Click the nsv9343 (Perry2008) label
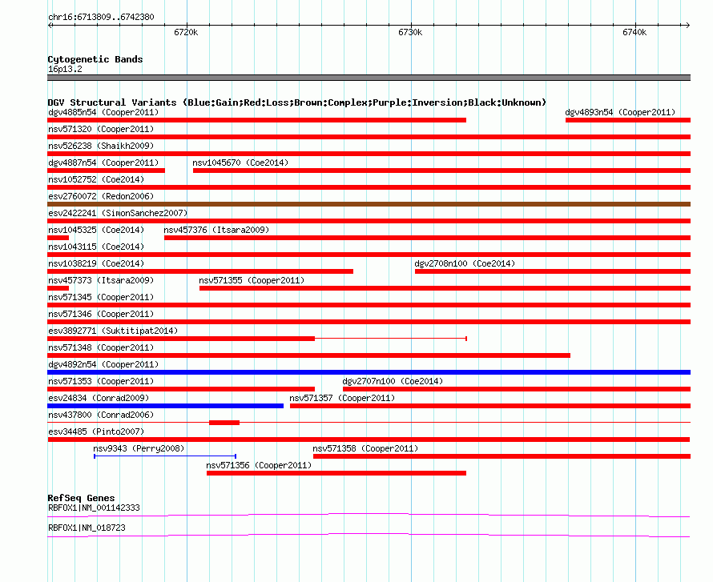 pyautogui.click(x=139, y=448)
